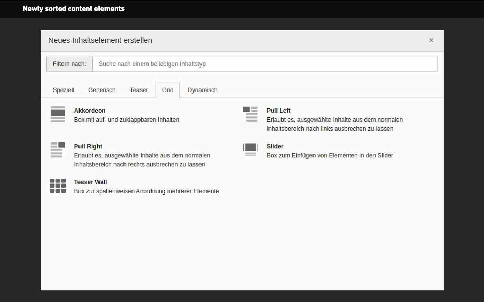Show the Dynamisch tab
484x302 pixels.
(202, 90)
